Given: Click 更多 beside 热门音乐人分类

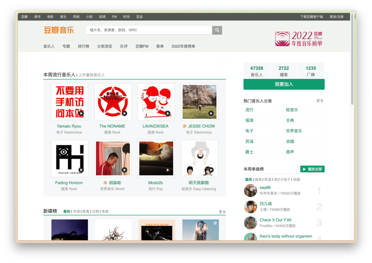Looking at the screenshot, I should pos(320,101).
